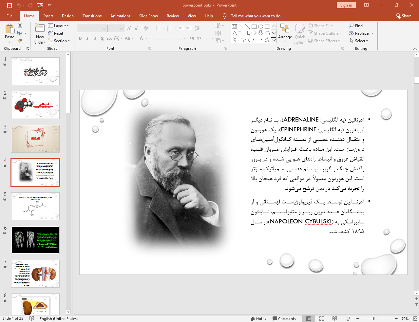The width and height of the screenshot is (419, 322).
Task: Switch to the Animations tab
Action: pos(120,16)
